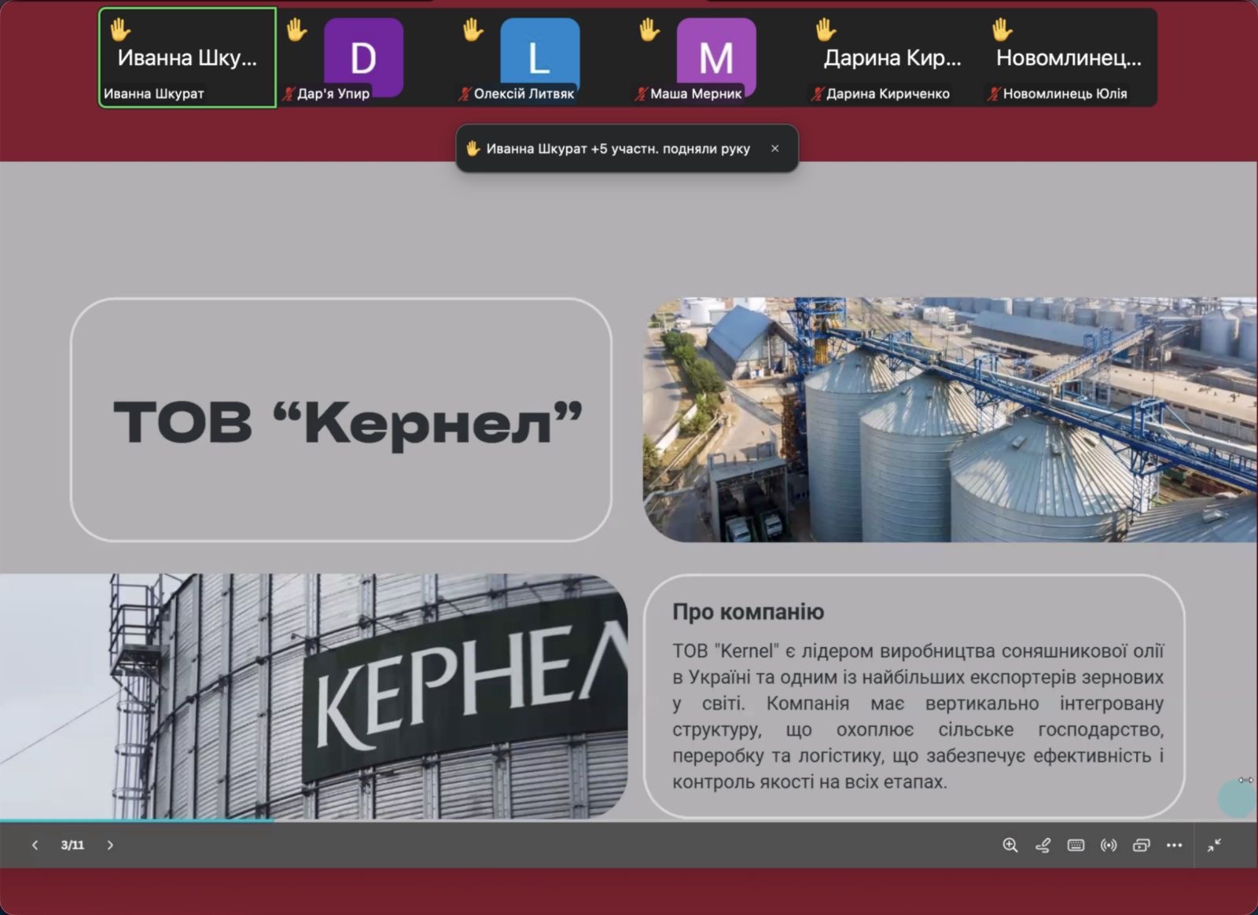1258x915 pixels.
Task: Open the three-dot more options menu
Action: 1174,845
